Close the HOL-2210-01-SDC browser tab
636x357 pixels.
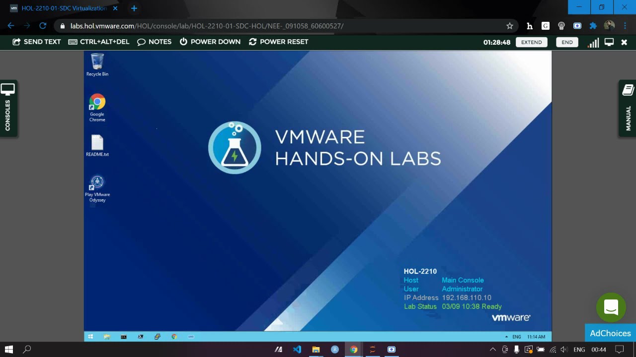point(116,8)
